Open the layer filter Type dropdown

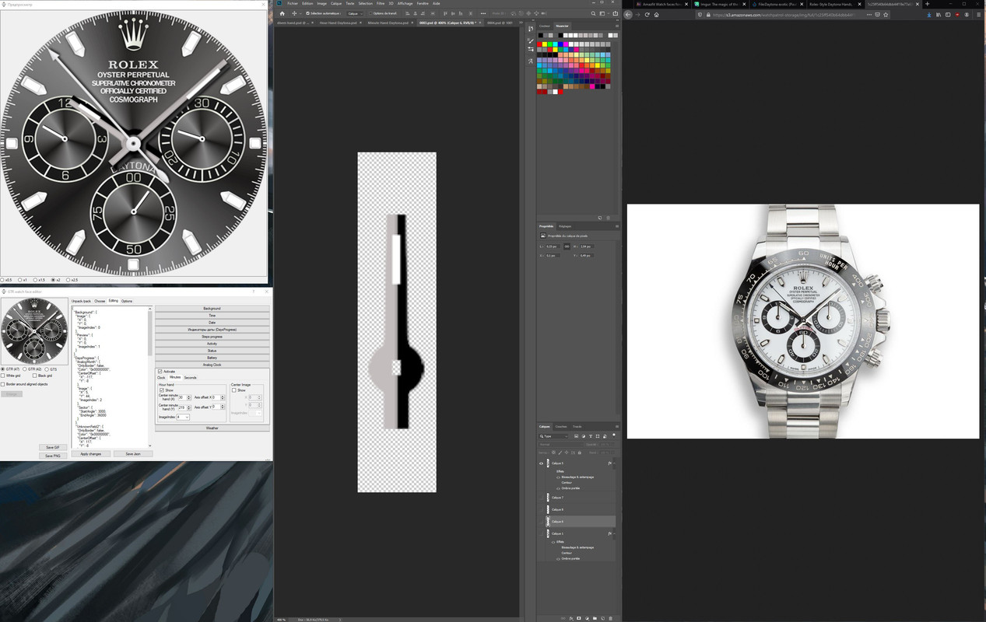point(553,436)
